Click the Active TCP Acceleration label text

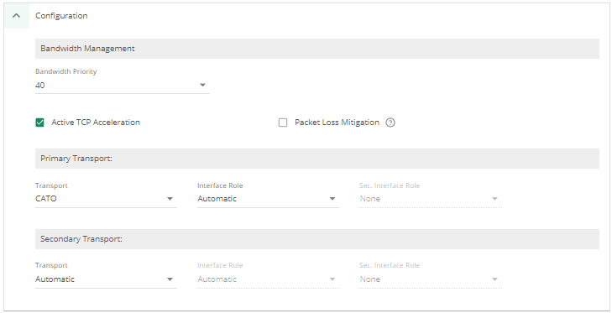pos(96,123)
